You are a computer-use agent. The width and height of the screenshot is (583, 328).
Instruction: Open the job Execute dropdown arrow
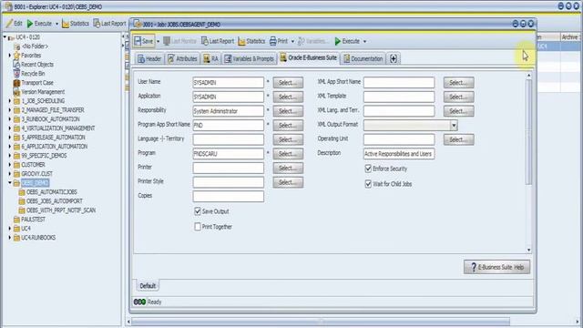tap(364, 41)
